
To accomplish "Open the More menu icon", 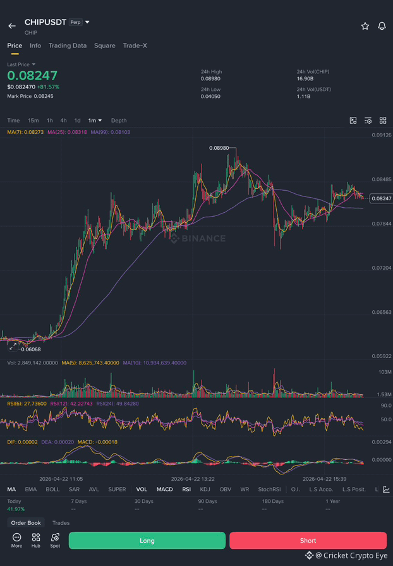I will point(16,540).
